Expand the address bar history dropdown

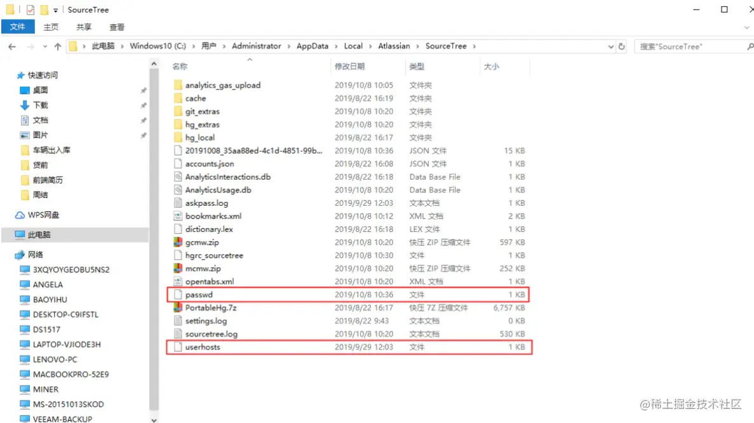610,46
